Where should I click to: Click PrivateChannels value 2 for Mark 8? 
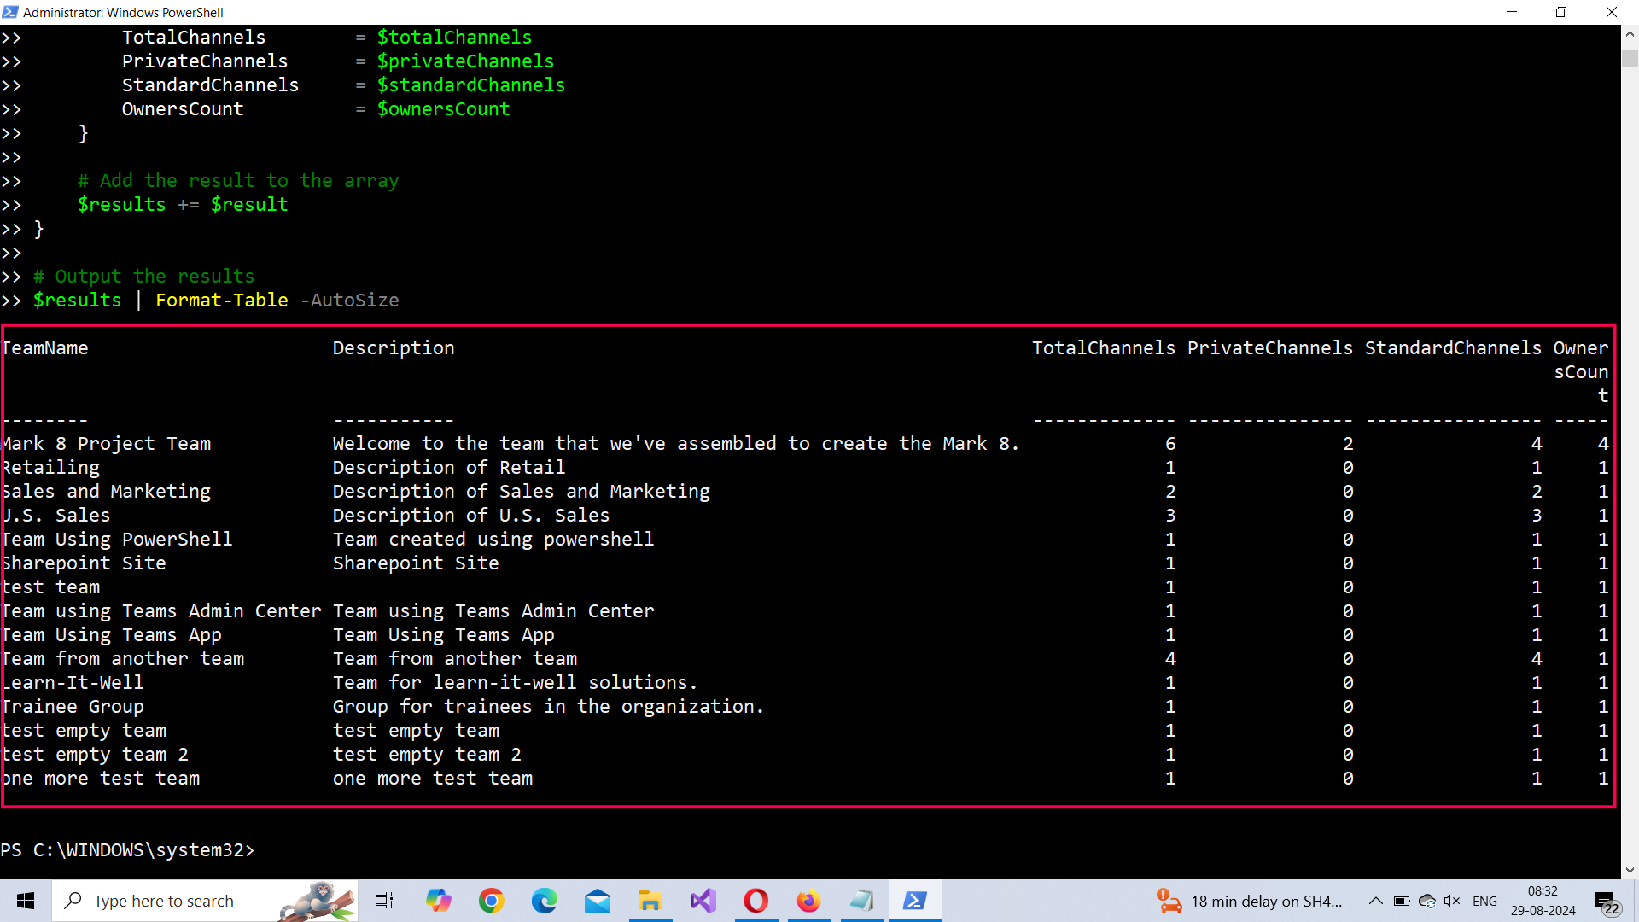pos(1348,444)
